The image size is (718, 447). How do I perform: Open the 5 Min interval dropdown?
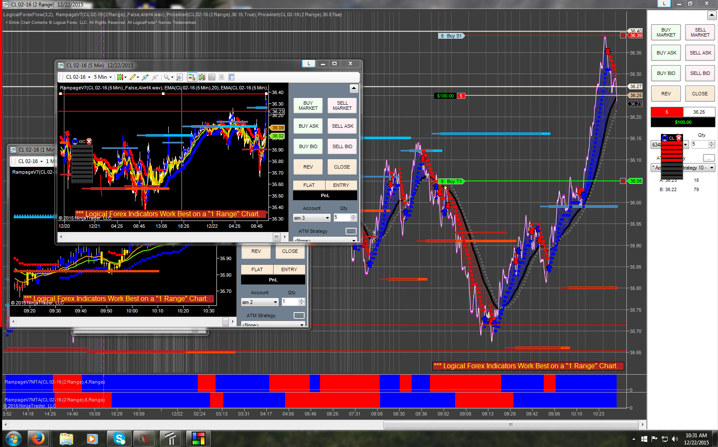click(103, 77)
